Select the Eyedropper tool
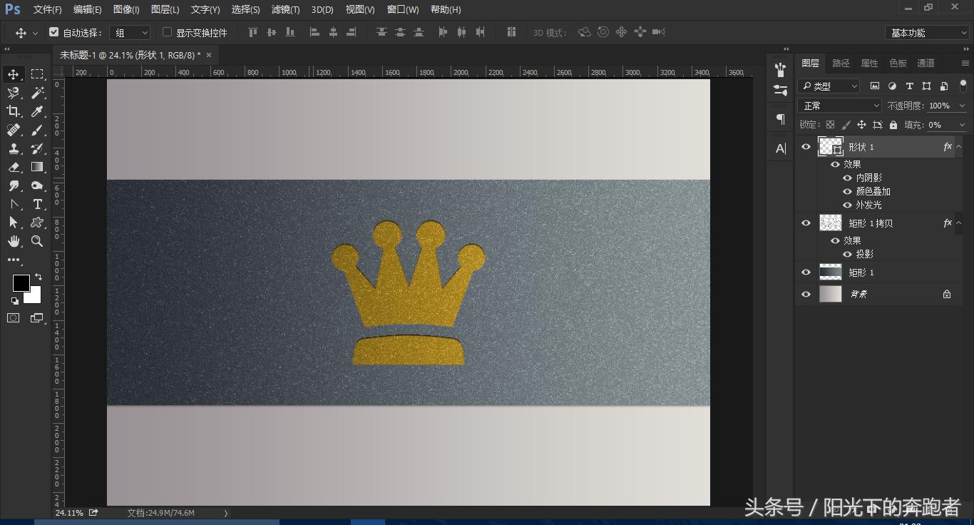This screenshot has height=525, width=974. click(37, 111)
